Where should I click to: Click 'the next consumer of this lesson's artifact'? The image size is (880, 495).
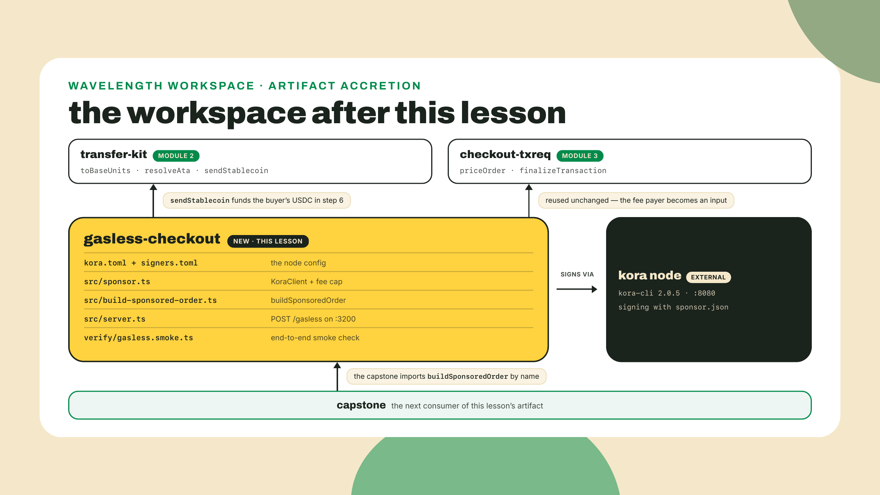pos(467,406)
